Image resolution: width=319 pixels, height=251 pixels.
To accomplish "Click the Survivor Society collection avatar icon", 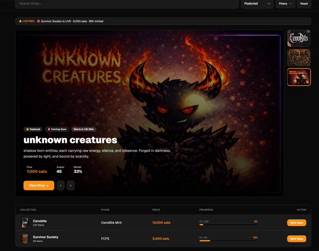I will (25, 239).
